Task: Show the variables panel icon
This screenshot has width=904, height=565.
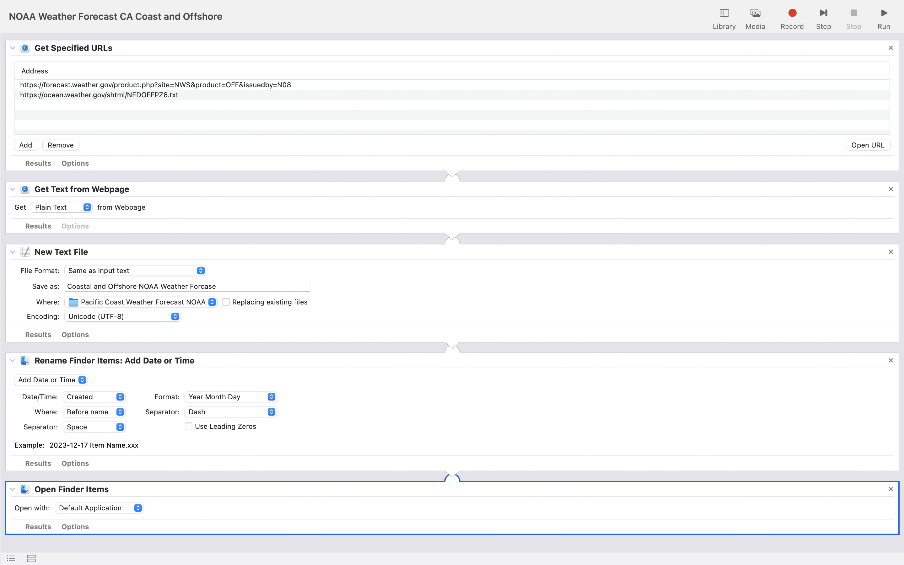Action: click(x=31, y=558)
